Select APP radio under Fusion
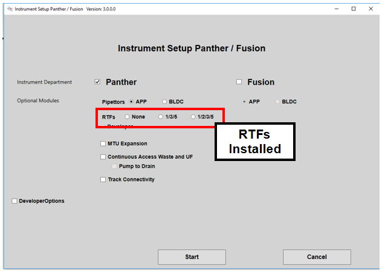 point(244,102)
